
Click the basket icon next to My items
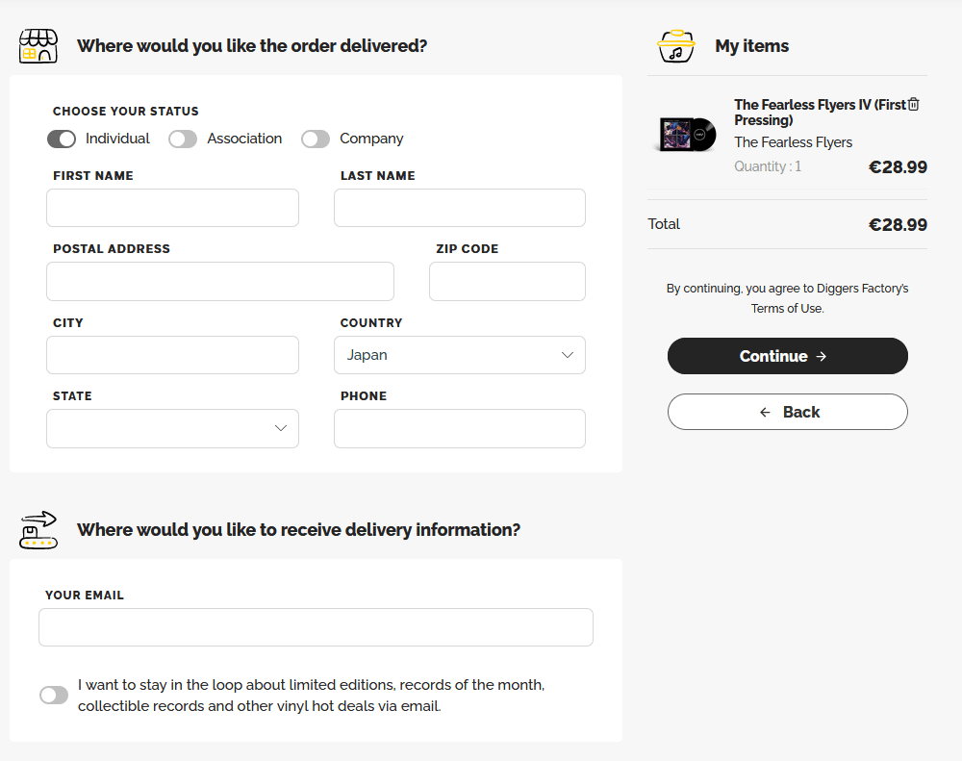point(676,46)
